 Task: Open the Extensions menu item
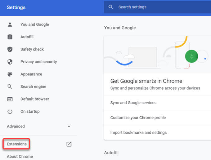17,144
